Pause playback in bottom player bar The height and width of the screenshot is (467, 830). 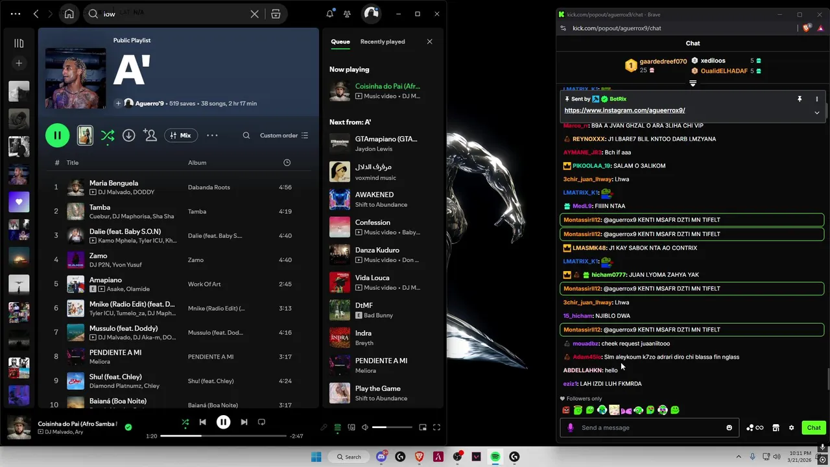pyautogui.click(x=223, y=422)
